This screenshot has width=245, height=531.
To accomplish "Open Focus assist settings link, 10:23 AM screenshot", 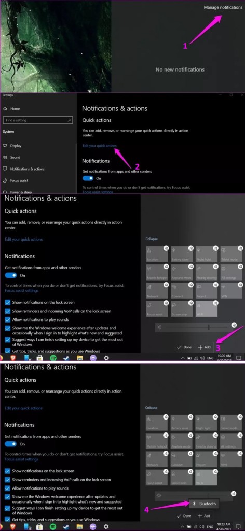I will pos(22,459).
